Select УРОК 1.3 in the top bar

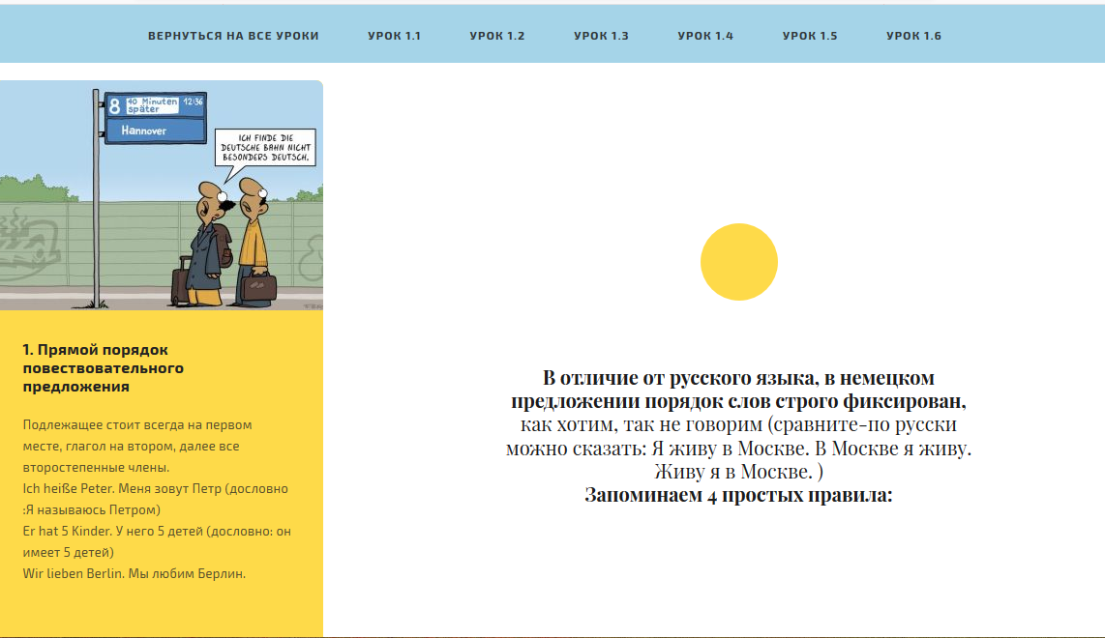(601, 36)
